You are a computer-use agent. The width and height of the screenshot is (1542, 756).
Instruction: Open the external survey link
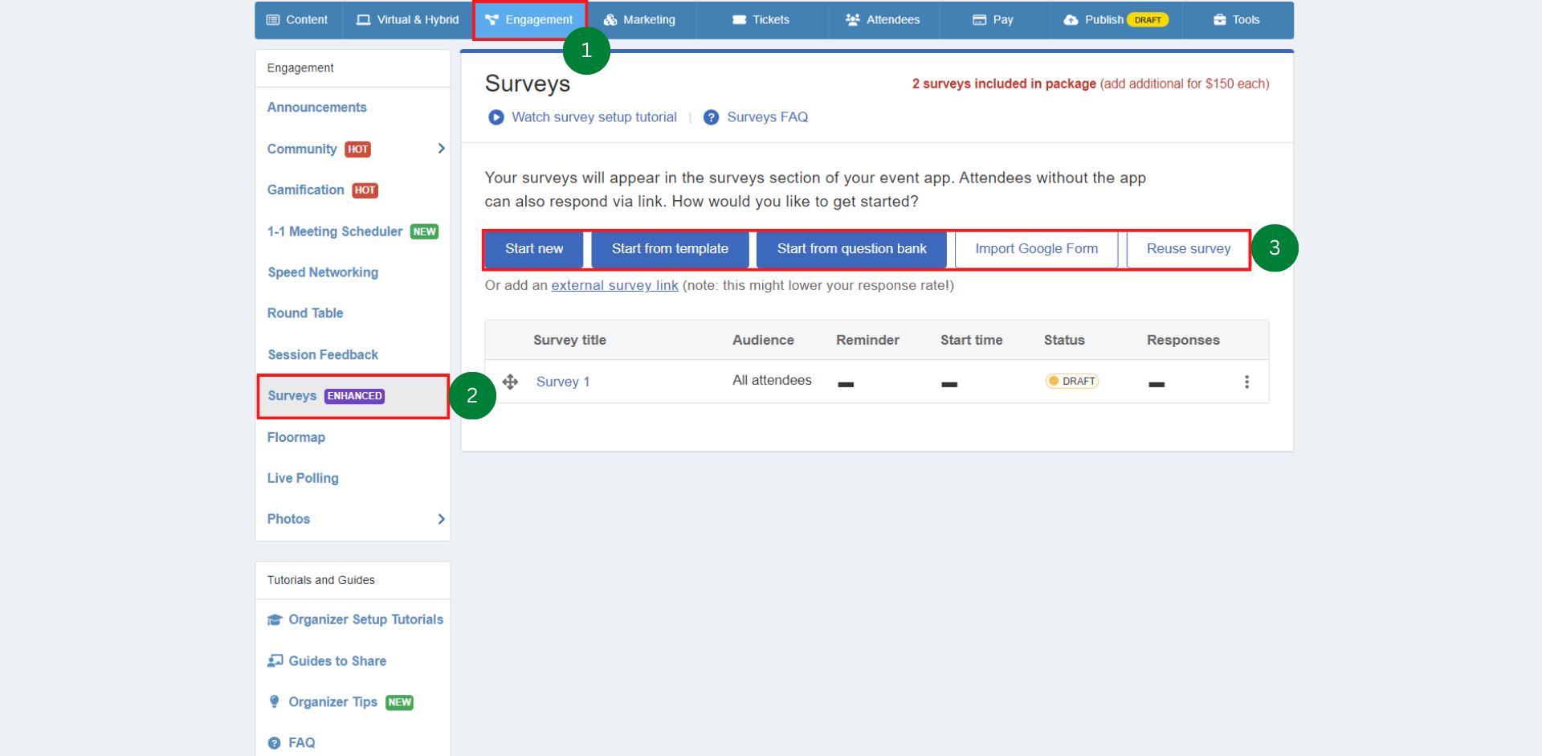pos(614,285)
